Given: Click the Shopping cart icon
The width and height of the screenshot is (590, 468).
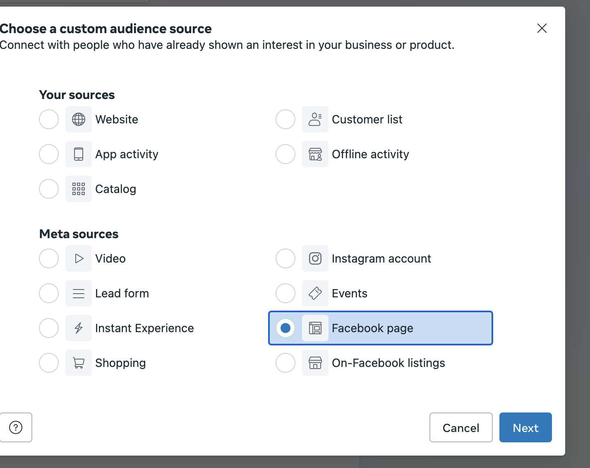Looking at the screenshot, I should click(x=79, y=363).
